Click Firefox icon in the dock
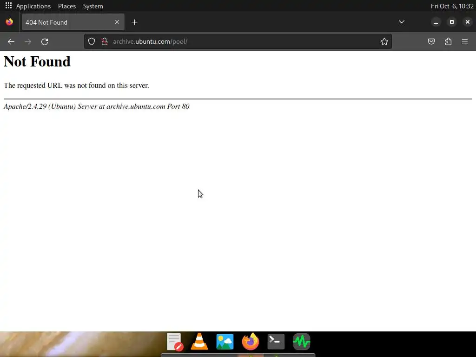Screen dimensions: 476x357 tap(251, 342)
